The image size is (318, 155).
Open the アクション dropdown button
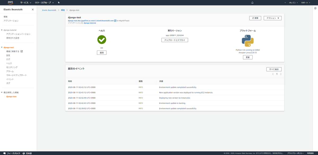pyautogui.click(x=273, y=18)
